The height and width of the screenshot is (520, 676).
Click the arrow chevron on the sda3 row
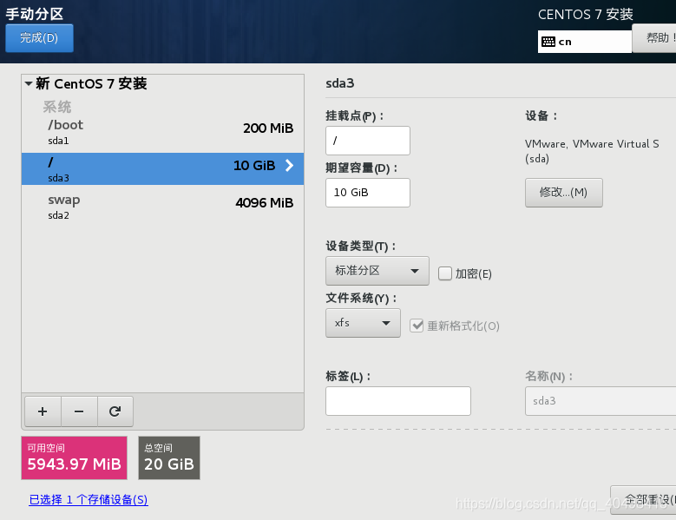[289, 166]
